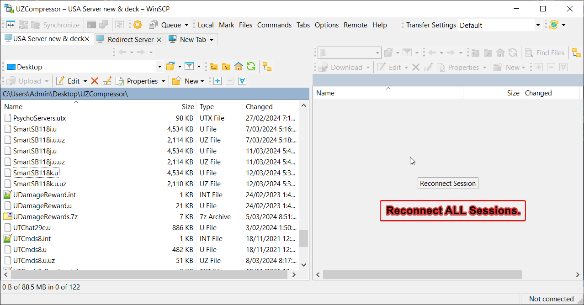Screen dimensions: 584x305
Task: Click the local Rename pencil icon
Action: point(107,81)
